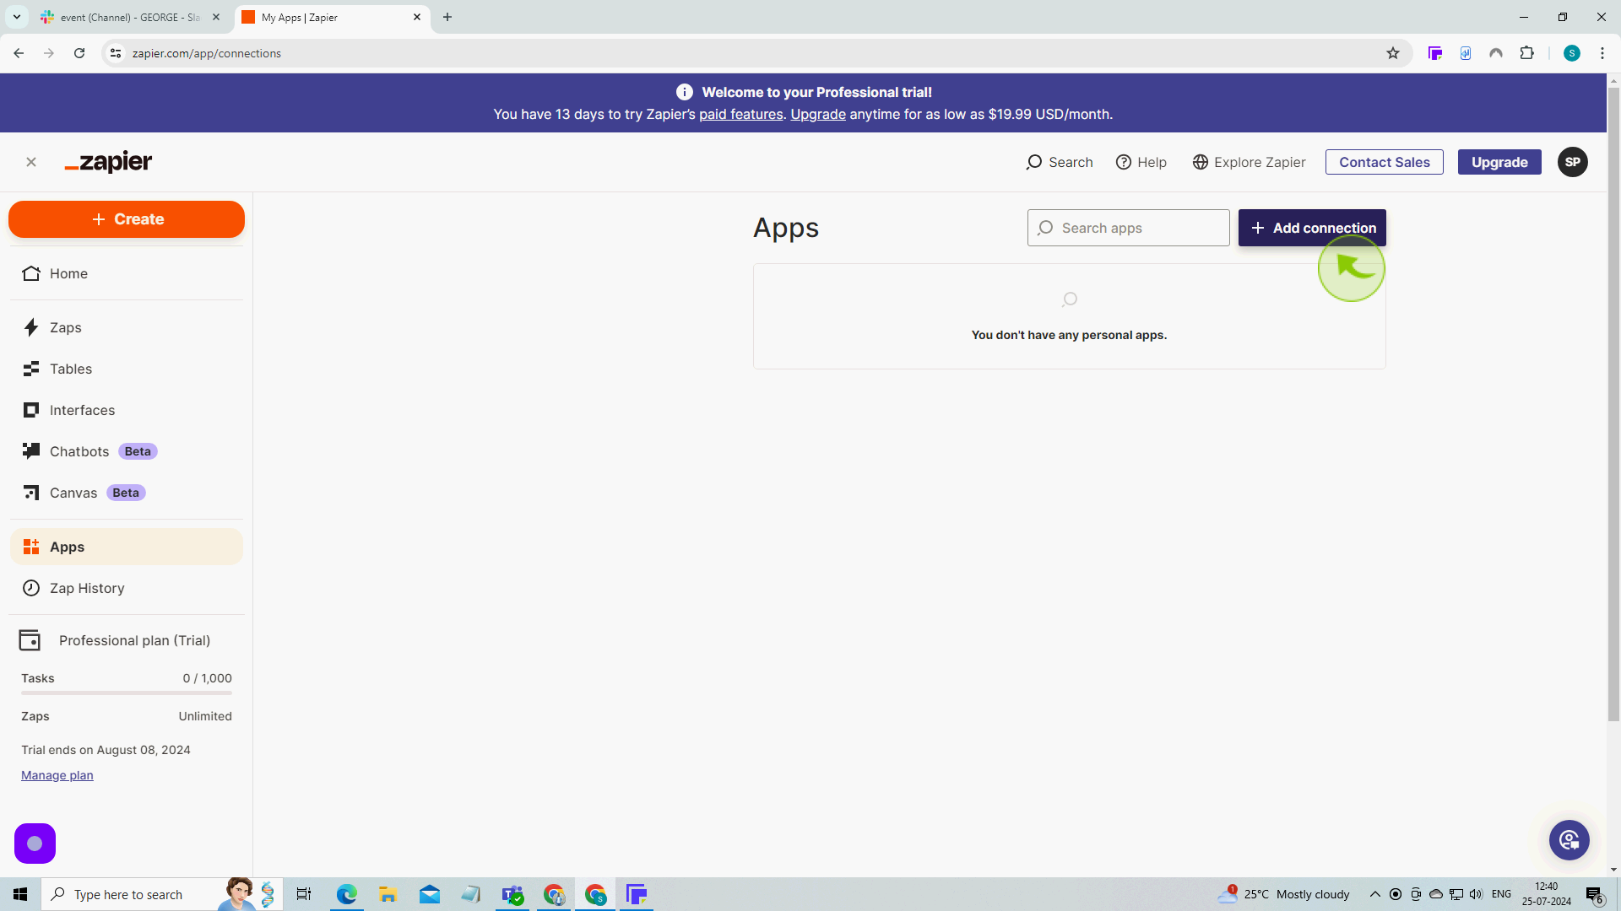Click the Zapier logo
The width and height of the screenshot is (1621, 911).
coord(108,162)
